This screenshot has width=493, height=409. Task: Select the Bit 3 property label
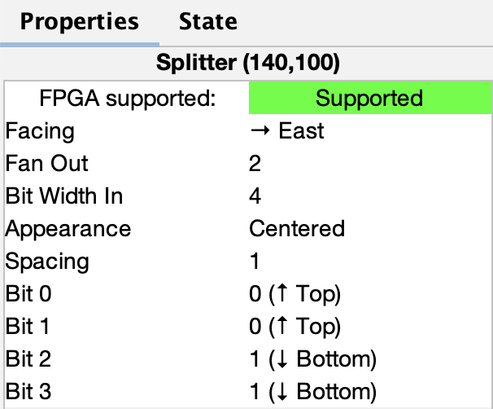28,392
